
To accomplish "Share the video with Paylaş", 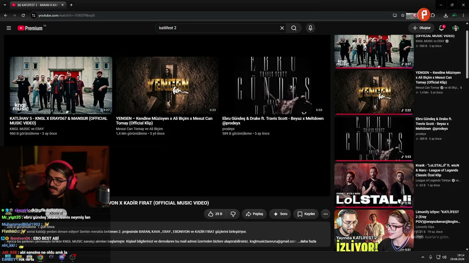I will pos(254,214).
